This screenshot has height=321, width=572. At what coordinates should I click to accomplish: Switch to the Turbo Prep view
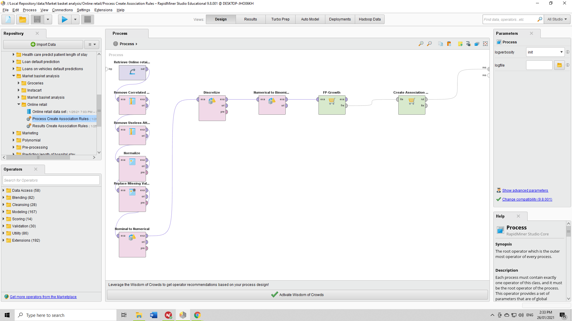(x=280, y=19)
